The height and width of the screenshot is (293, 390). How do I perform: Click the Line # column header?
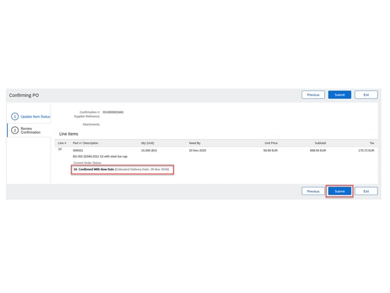tap(62, 143)
